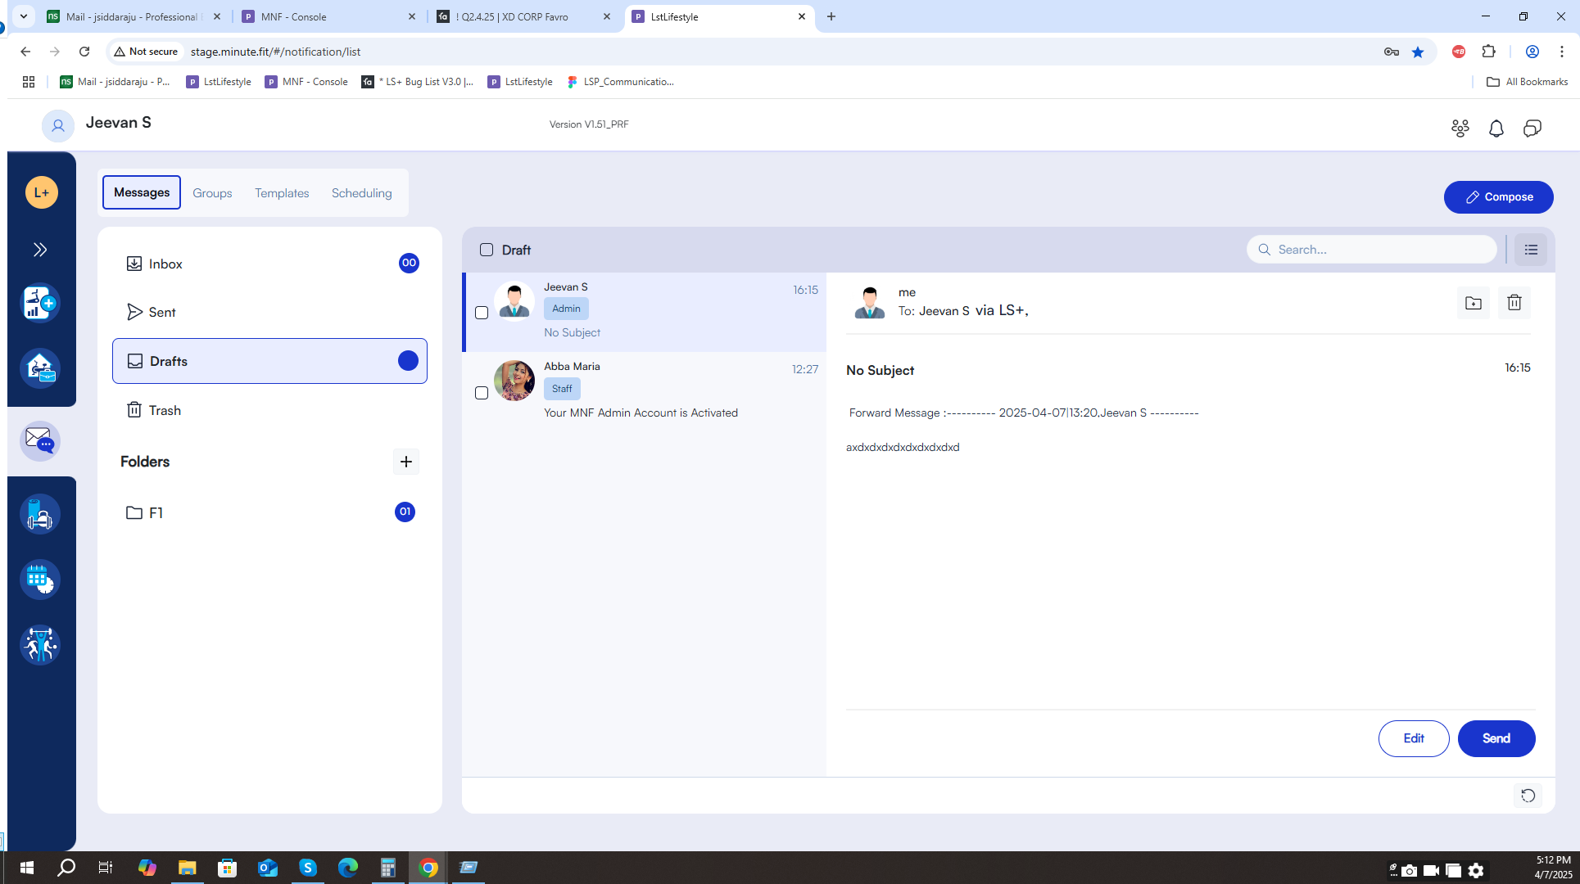Open the group people icon in header
The height and width of the screenshot is (884, 1580).
1460,129
